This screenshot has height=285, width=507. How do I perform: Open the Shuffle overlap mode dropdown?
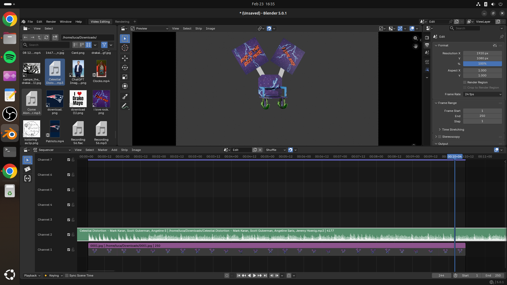[275, 150]
